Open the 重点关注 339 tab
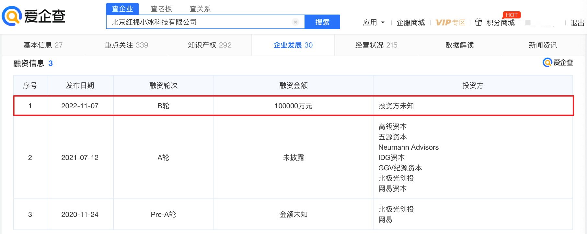587x234 pixels. (x=126, y=45)
